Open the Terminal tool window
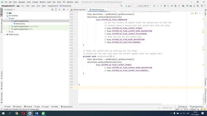 pyautogui.click(x=28, y=107)
